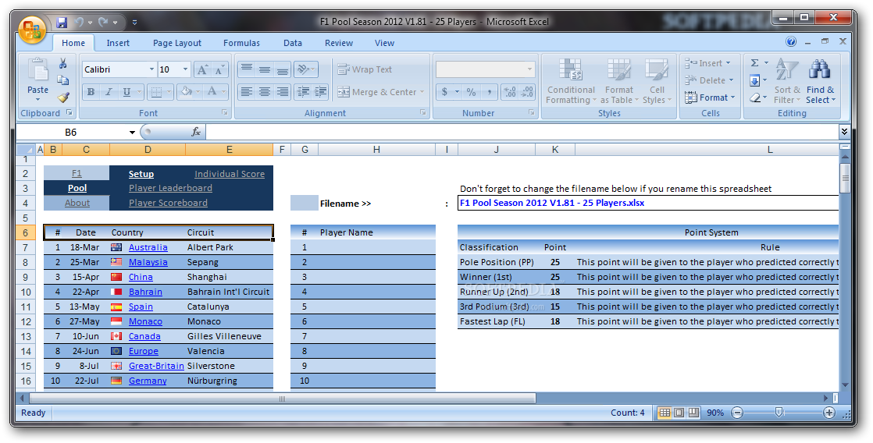
Task: Expand Delete cells dropdown
Action: [x=732, y=80]
